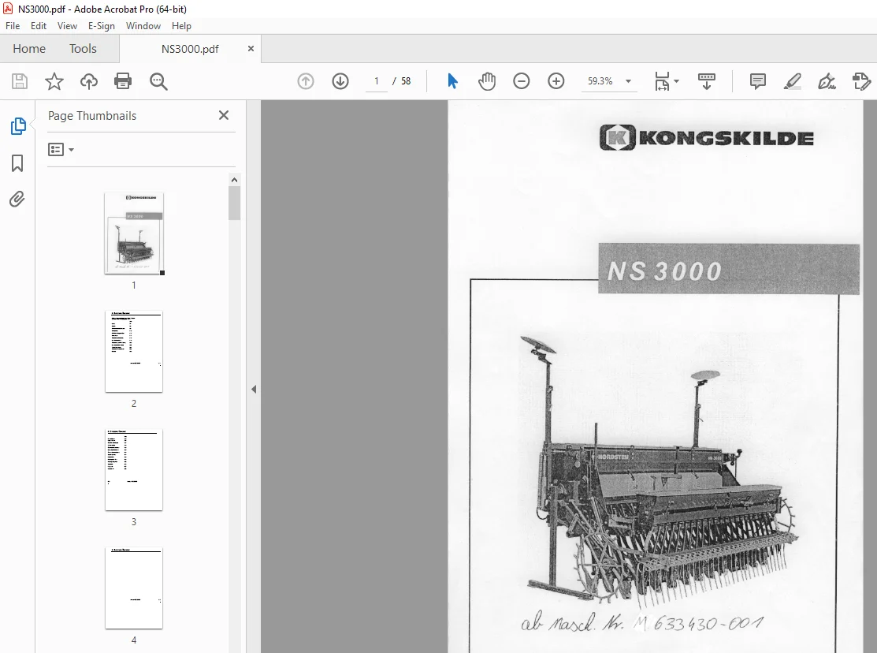Open the Help menu
Screen dimensions: 877x653
181,26
